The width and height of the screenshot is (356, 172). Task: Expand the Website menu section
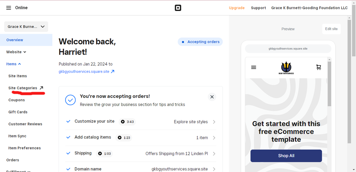(16, 52)
